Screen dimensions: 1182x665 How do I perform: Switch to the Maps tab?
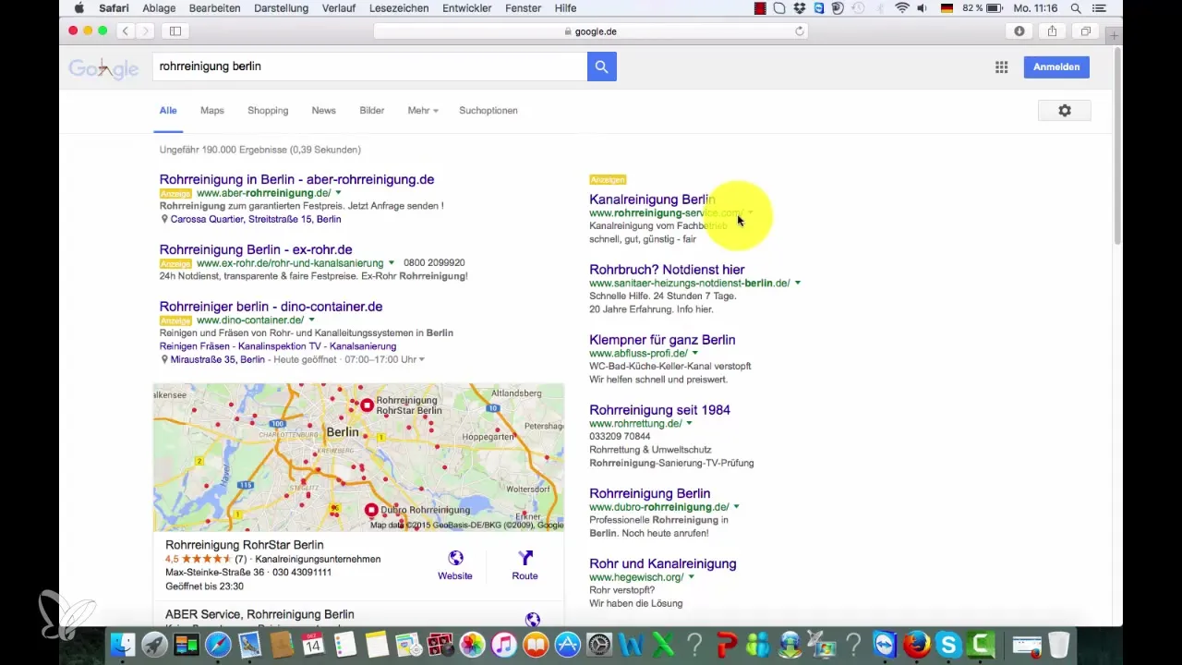pyautogui.click(x=212, y=110)
